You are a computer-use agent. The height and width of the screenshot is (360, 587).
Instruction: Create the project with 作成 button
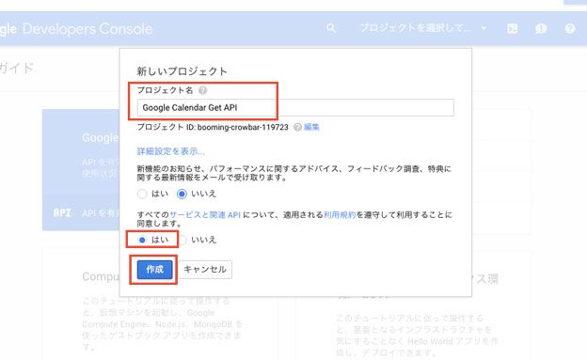pos(154,270)
